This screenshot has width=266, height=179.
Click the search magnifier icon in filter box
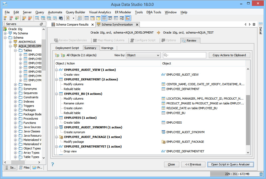tap(166, 55)
